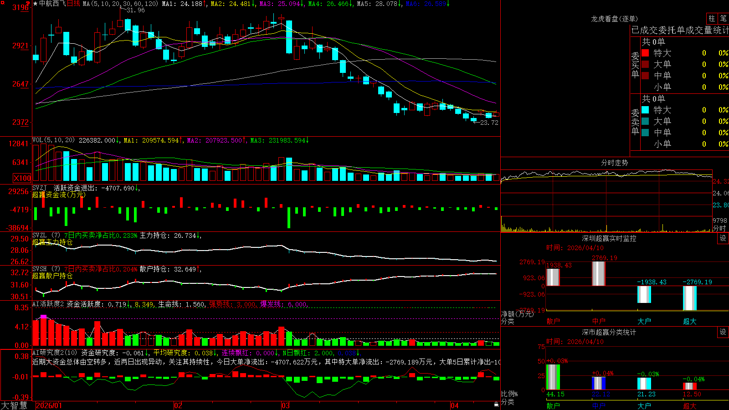The height and width of the screenshot is (410, 729).
Task: Click the SVZL (7) indicator name
Action: click(x=46, y=236)
